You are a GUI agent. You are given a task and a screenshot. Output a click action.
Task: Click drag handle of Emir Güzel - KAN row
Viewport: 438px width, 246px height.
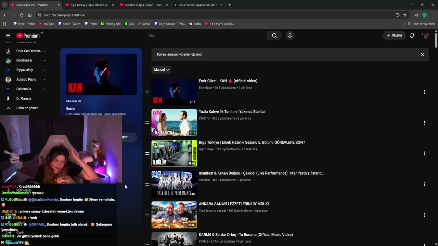pos(147,92)
